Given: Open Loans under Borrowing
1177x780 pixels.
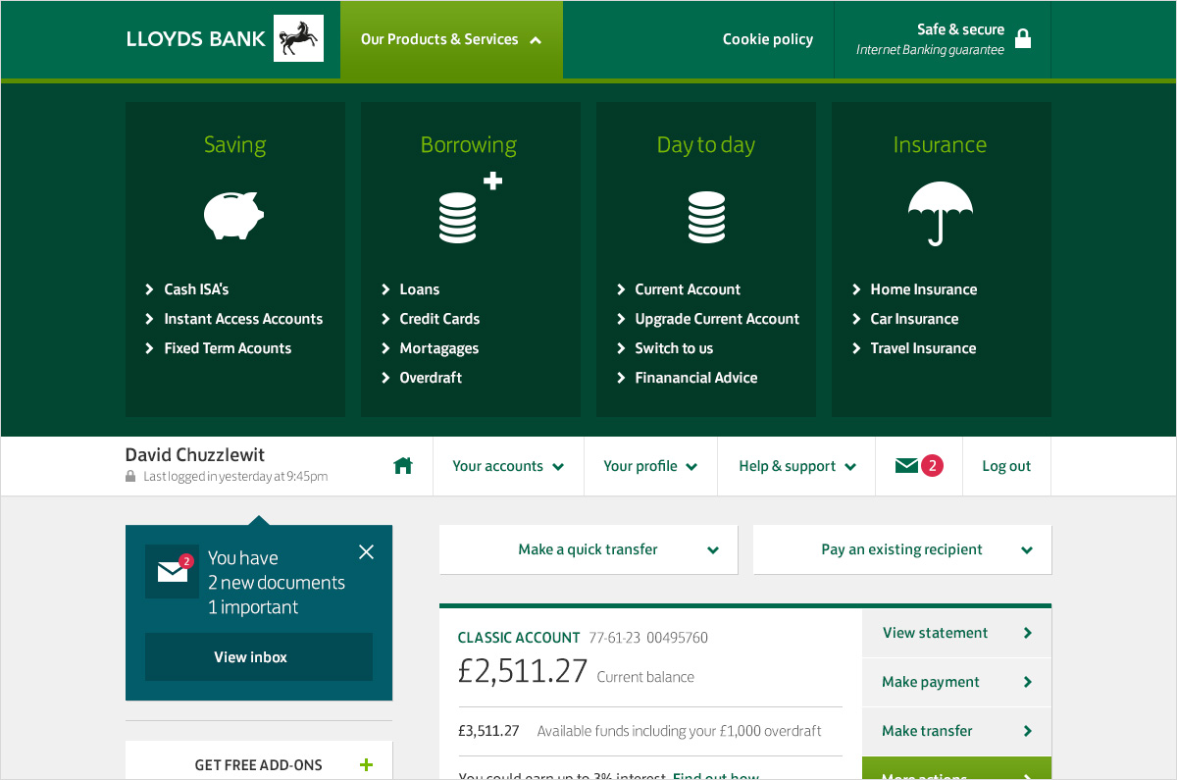Looking at the screenshot, I should pyautogui.click(x=419, y=289).
